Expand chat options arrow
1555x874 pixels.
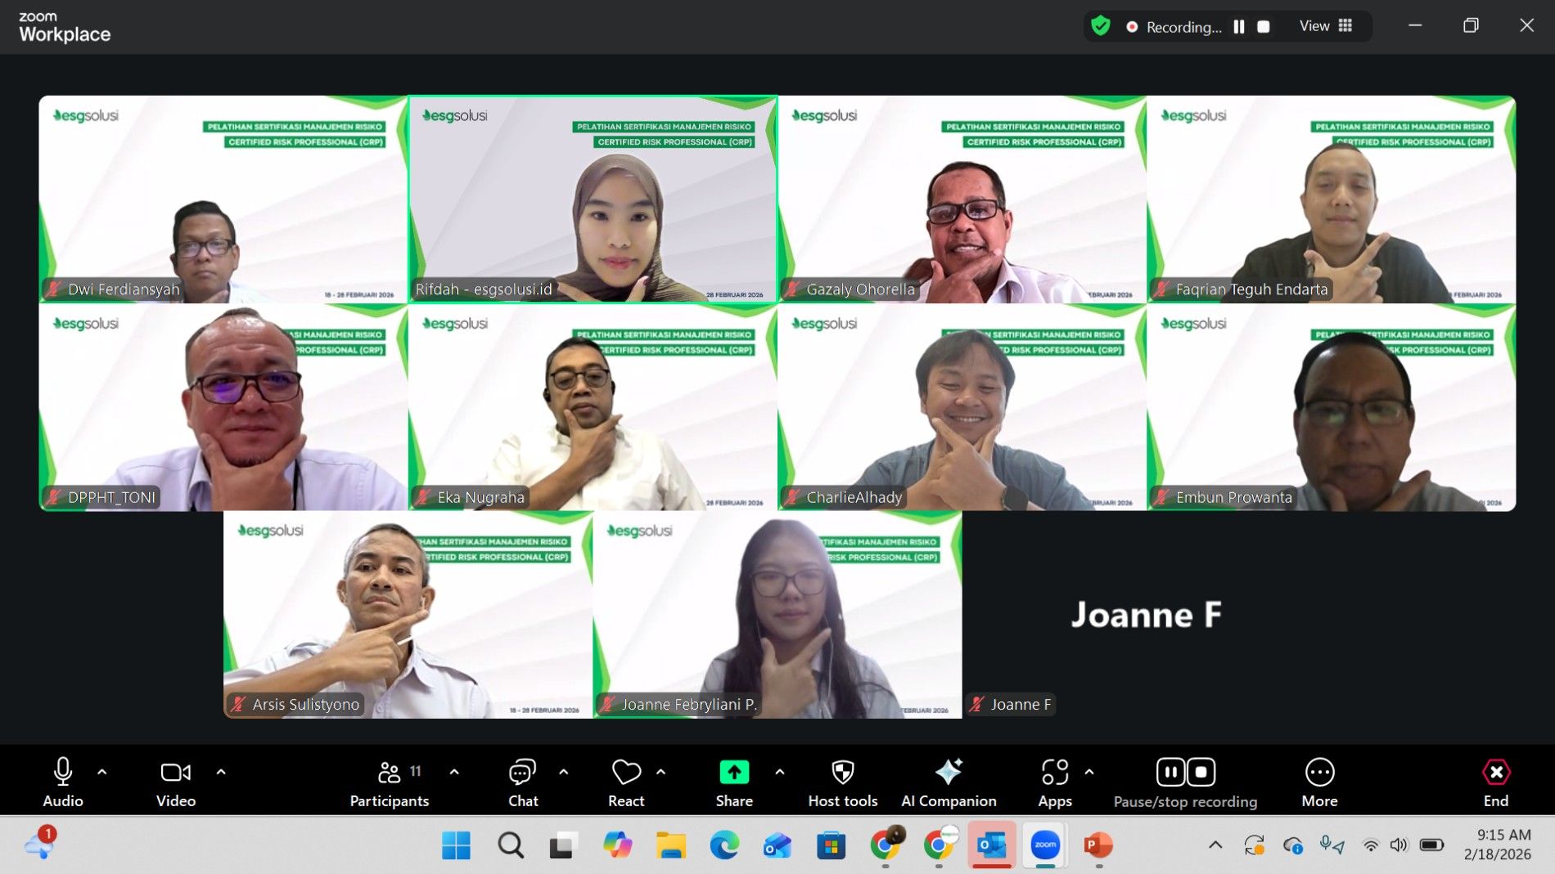pyautogui.click(x=564, y=771)
